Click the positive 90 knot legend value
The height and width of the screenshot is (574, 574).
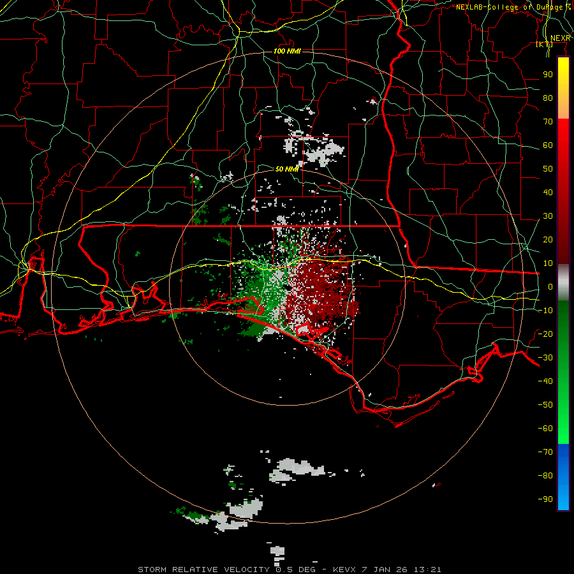pyautogui.click(x=548, y=75)
